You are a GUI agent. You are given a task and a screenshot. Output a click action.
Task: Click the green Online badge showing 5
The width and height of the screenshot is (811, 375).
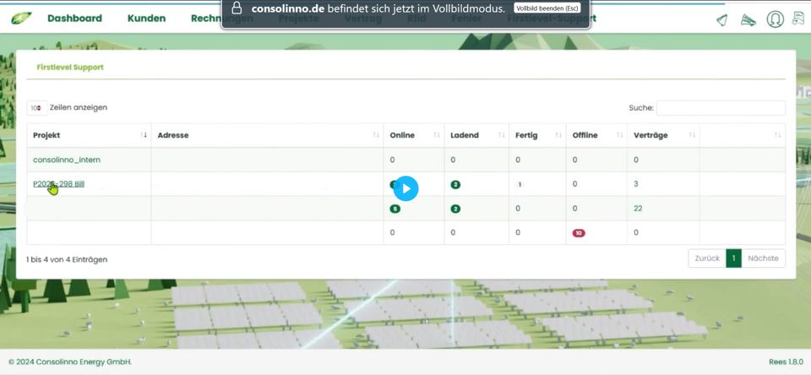(x=395, y=209)
